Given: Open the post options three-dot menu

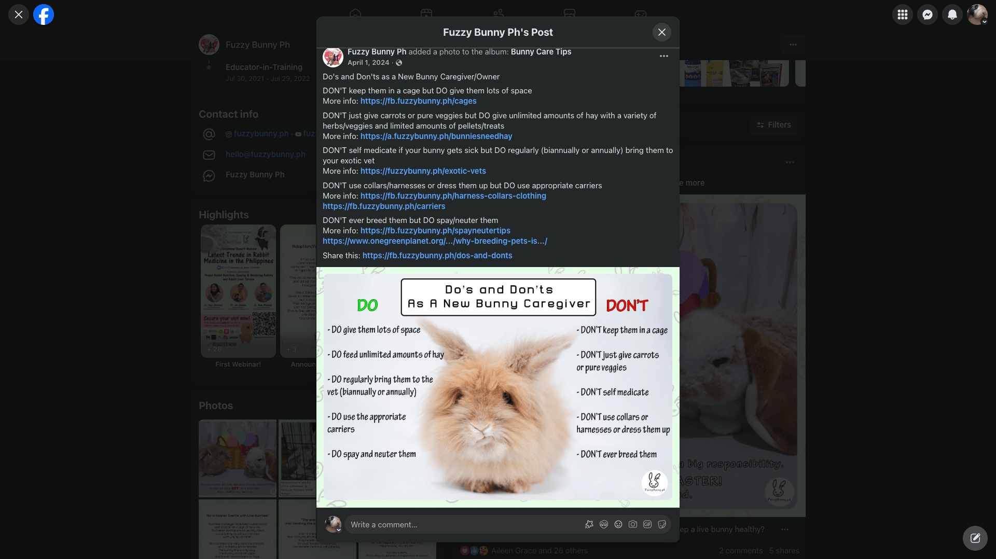Looking at the screenshot, I should 664,56.
